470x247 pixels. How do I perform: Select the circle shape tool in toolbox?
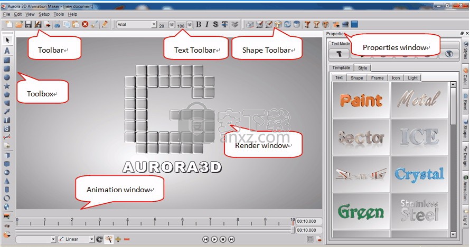6,77
